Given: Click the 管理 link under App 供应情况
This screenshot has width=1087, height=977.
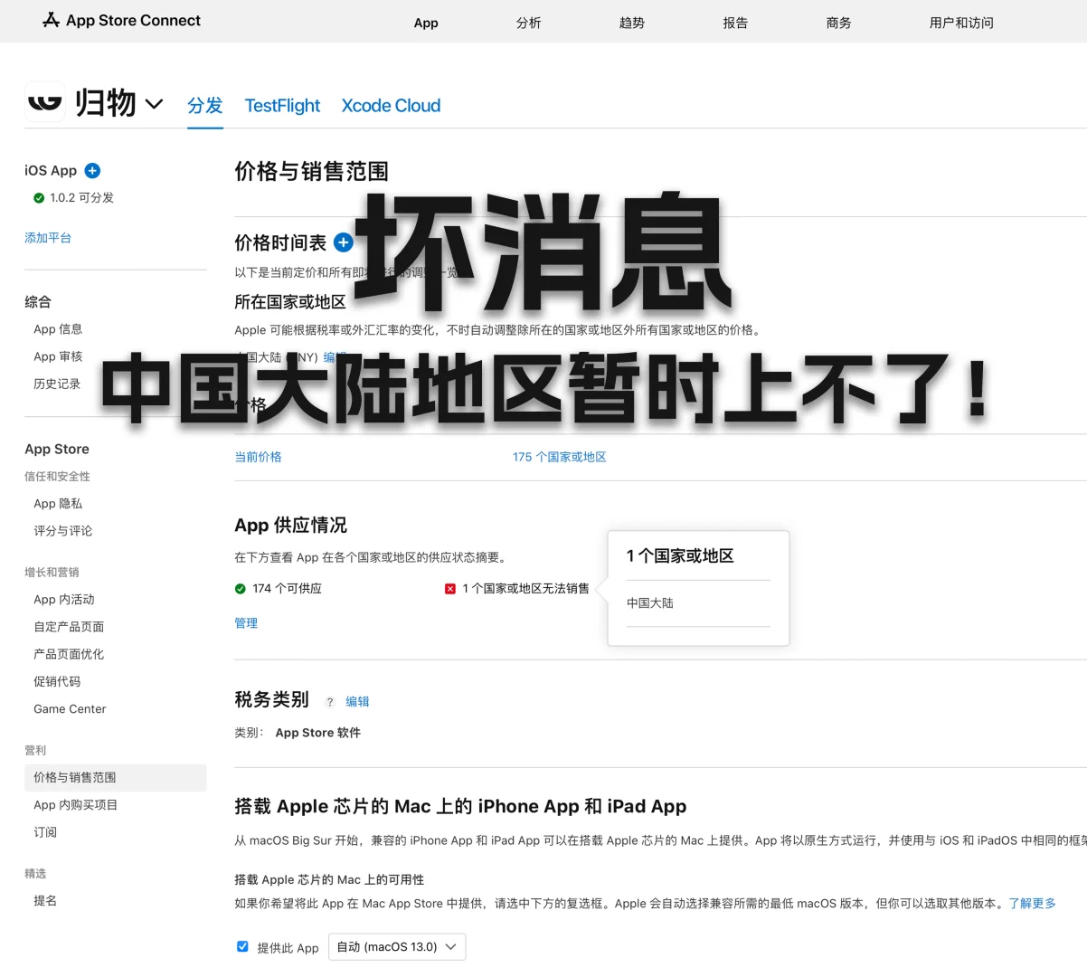Looking at the screenshot, I should [245, 623].
